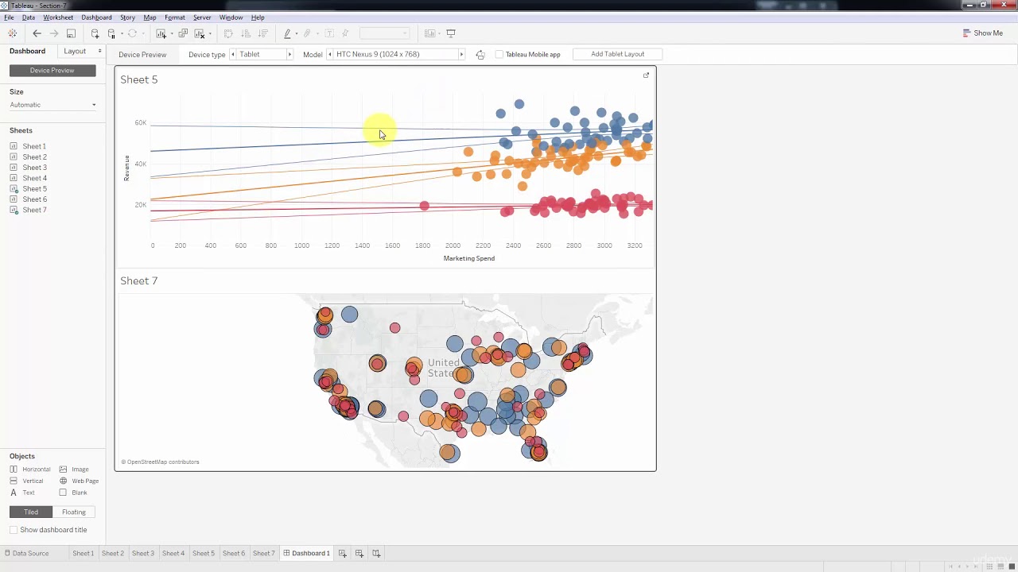The width and height of the screenshot is (1018, 572).
Task: Go to next Device type with right arrow
Action: (x=289, y=55)
